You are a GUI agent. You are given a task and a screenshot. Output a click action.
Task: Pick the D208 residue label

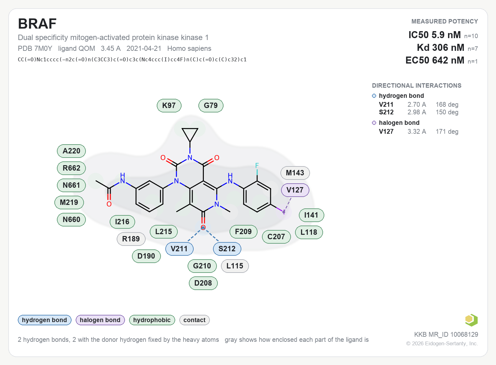(203, 283)
